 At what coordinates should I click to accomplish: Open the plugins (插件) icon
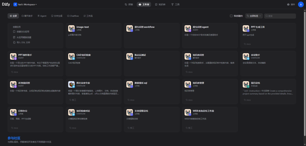(288, 5)
